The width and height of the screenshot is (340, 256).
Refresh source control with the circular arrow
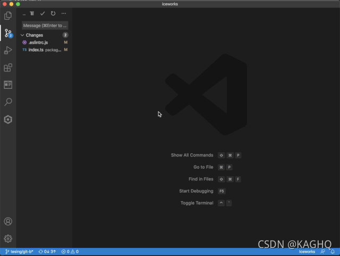pyautogui.click(x=53, y=13)
